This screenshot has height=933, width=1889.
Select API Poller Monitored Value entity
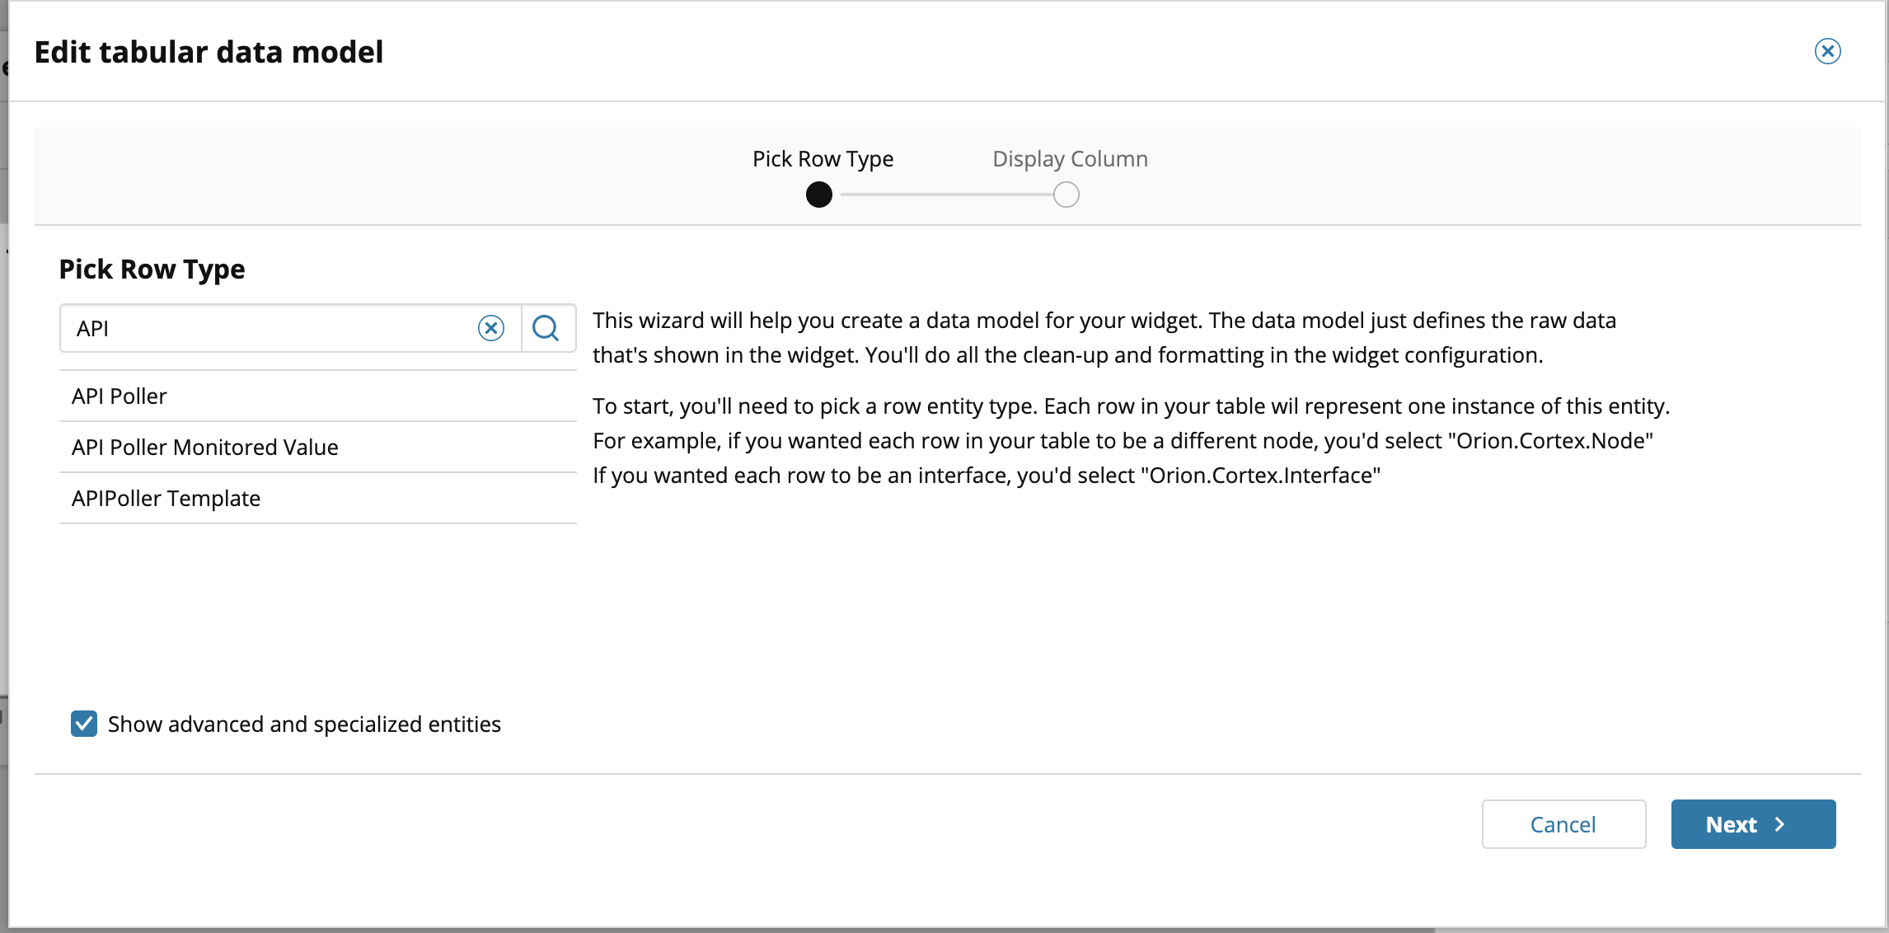pyautogui.click(x=205, y=448)
